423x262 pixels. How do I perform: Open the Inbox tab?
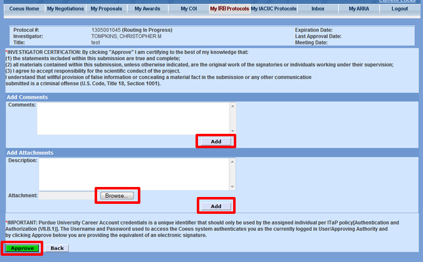click(x=318, y=9)
